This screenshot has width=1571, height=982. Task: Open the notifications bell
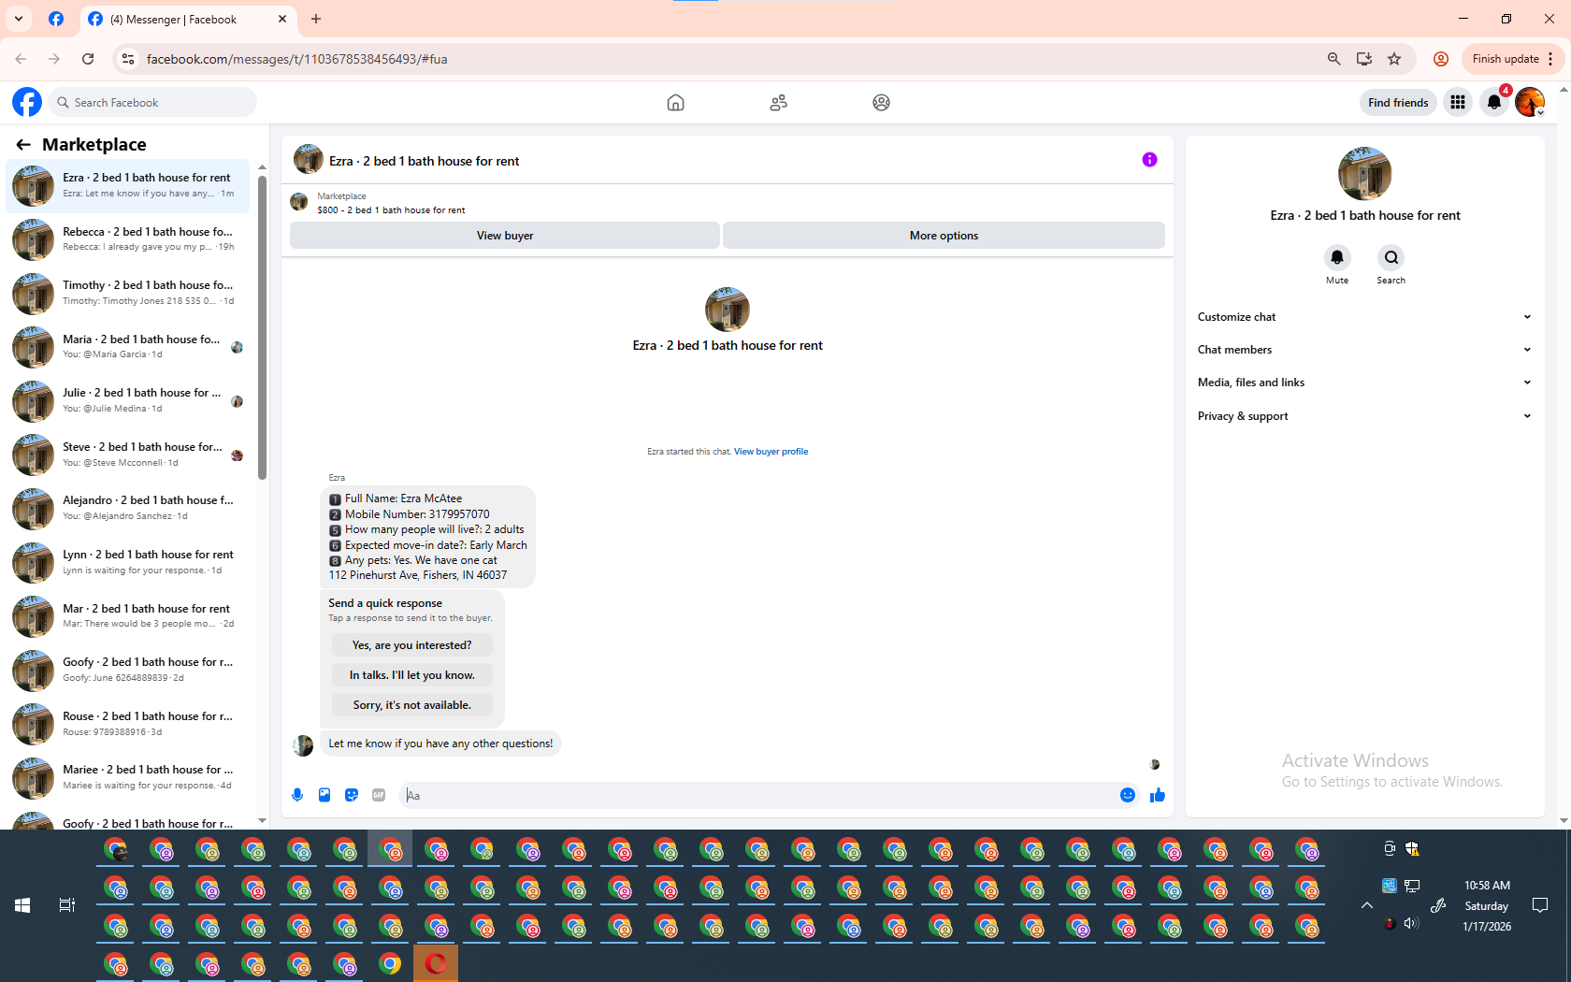pyautogui.click(x=1494, y=102)
